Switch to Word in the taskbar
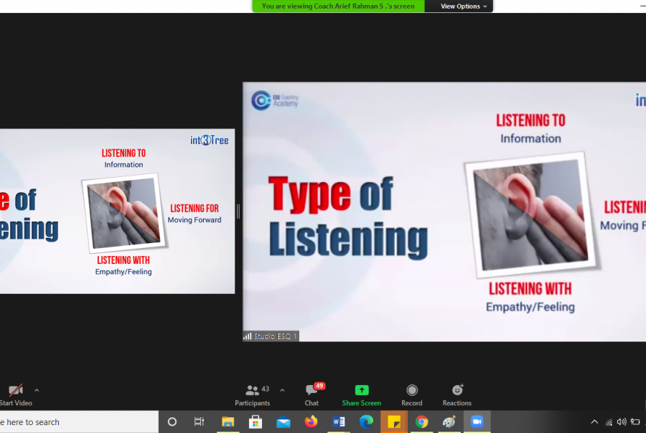 (x=339, y=422)
